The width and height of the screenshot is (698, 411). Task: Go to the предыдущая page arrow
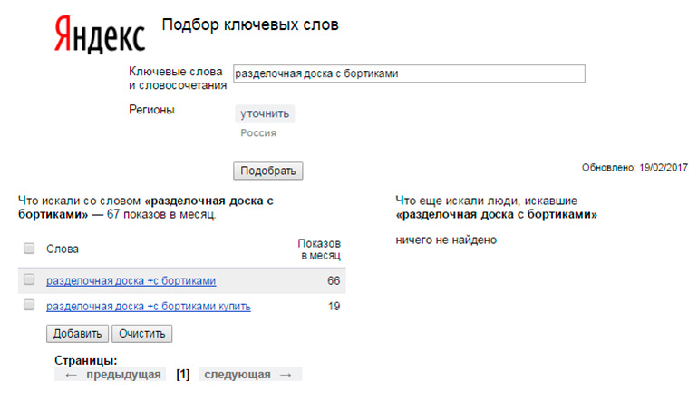(108, 375)
